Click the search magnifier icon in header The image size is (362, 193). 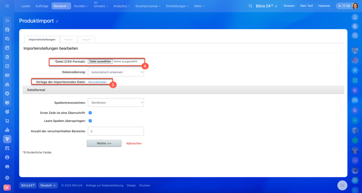tap(250, 6)
